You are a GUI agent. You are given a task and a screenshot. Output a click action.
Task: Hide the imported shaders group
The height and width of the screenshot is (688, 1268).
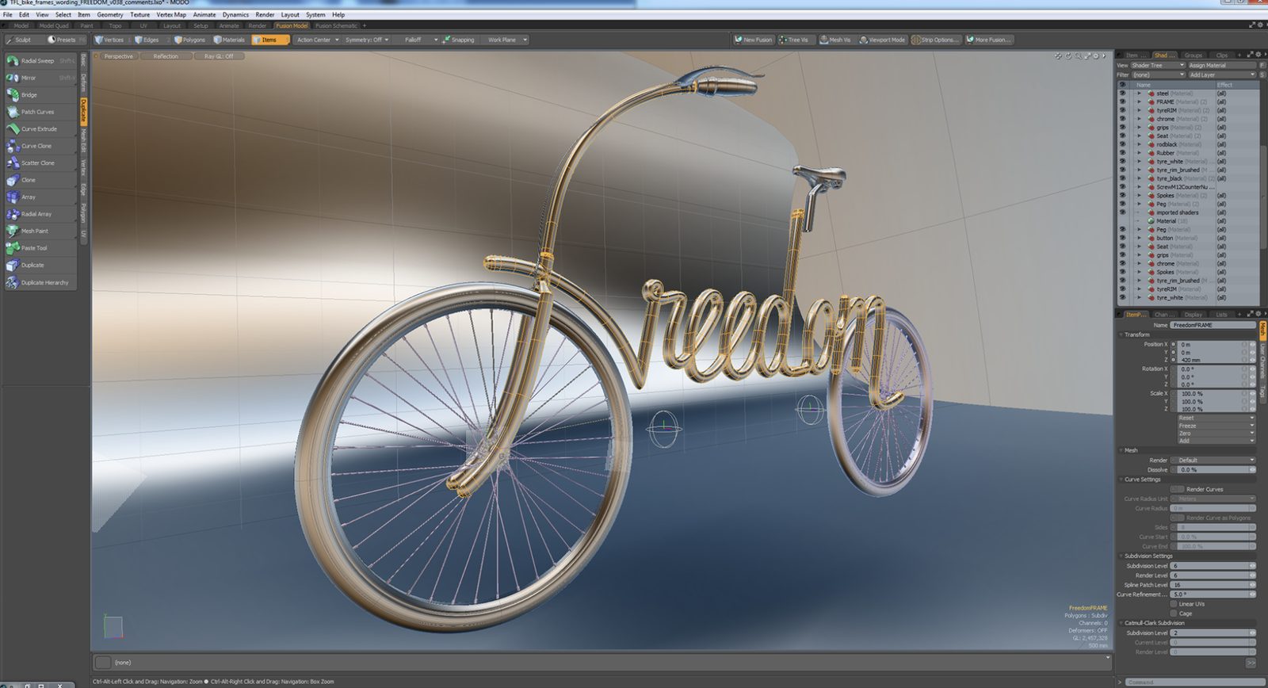1122,212
